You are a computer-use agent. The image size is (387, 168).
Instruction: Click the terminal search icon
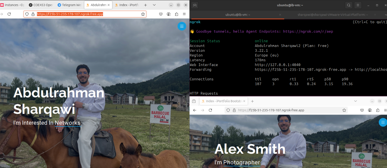[349, 5]
